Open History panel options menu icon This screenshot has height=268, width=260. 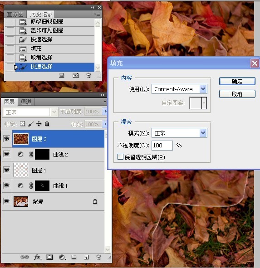(97, 15)
